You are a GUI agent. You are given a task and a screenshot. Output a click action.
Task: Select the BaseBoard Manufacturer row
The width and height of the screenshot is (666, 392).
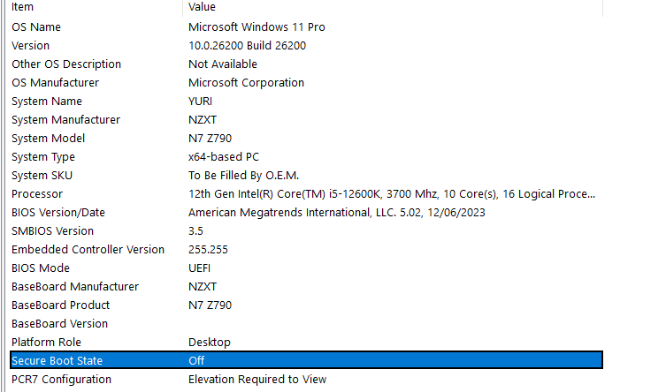tap(75, 287)
